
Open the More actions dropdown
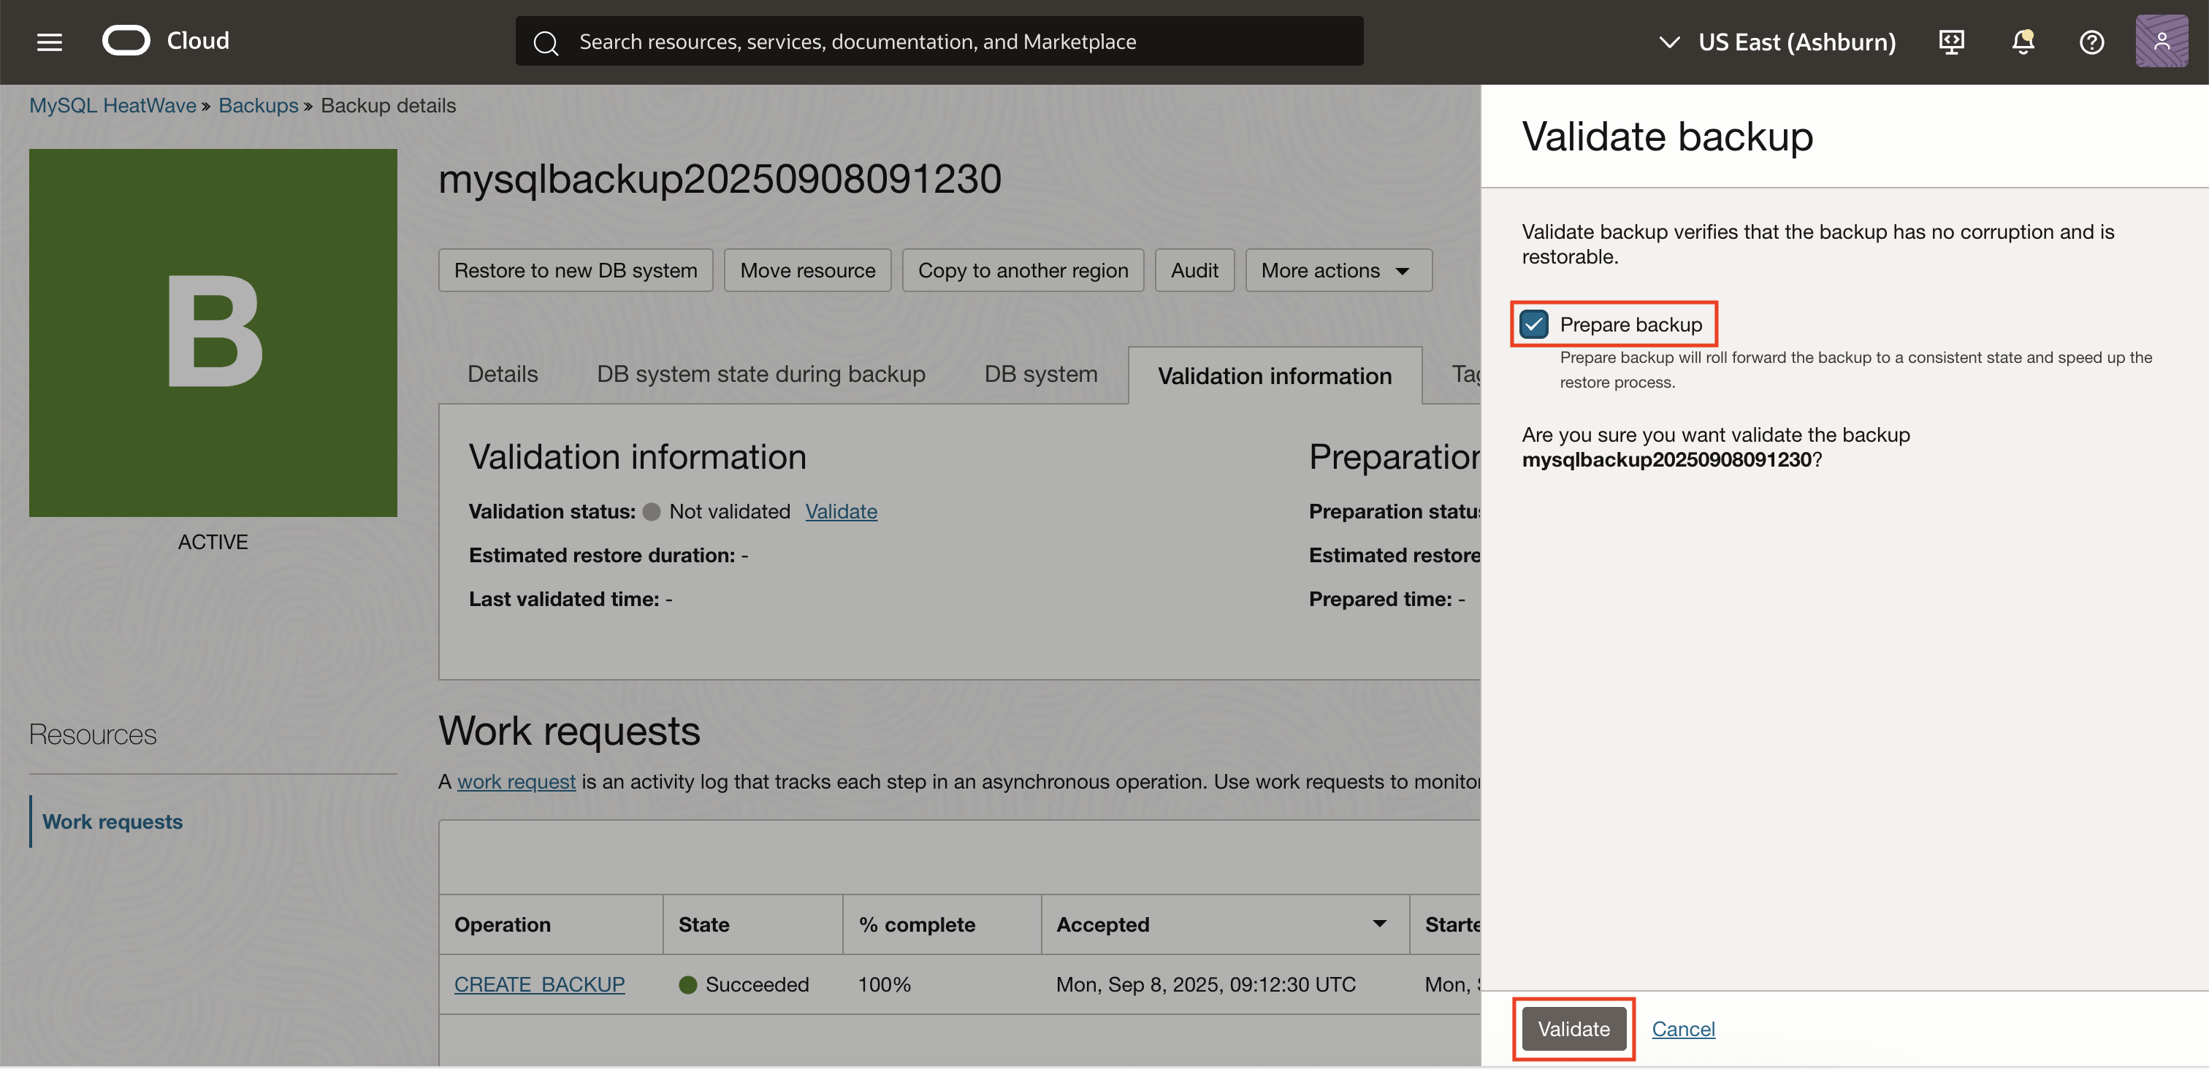(x=1337, y=270)
